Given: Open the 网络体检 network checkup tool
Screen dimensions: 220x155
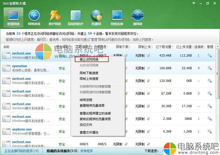Looking at the screenshot, I should pyautogui.click(x=34, y=18).
